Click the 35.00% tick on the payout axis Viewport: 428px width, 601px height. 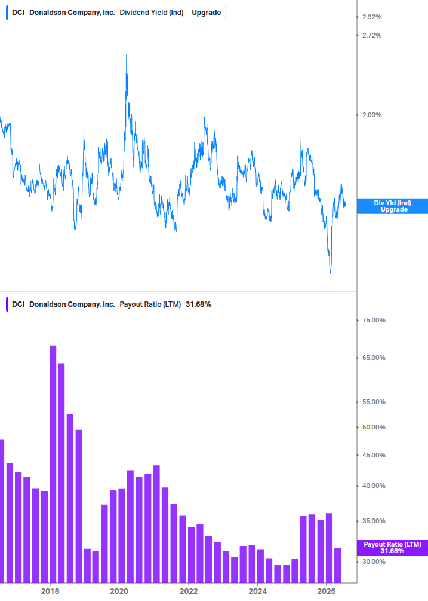click(x=374, y=521)
